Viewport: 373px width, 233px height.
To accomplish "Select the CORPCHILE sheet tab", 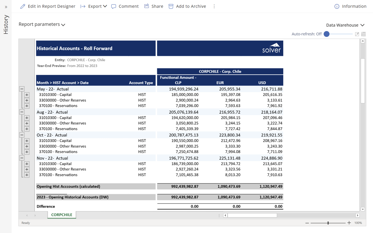I will [62, 215].
